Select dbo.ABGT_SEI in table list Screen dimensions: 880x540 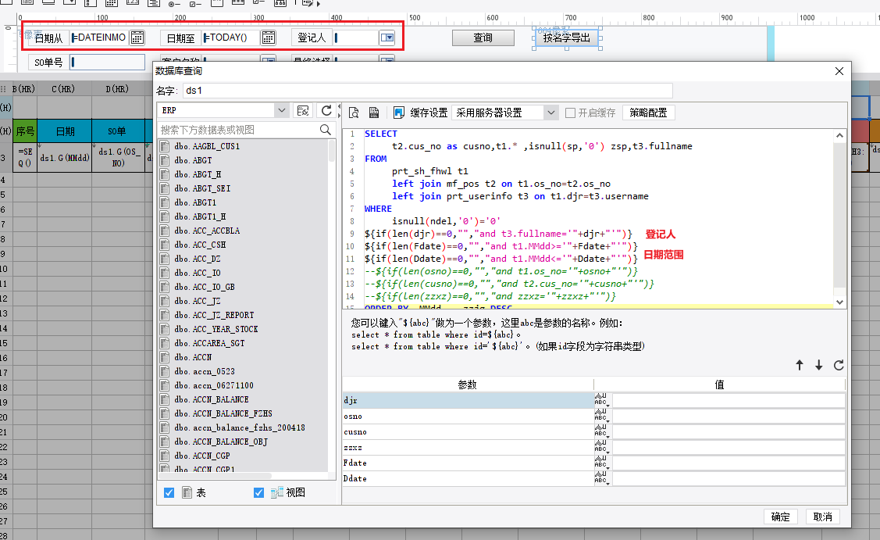(202, 188)
